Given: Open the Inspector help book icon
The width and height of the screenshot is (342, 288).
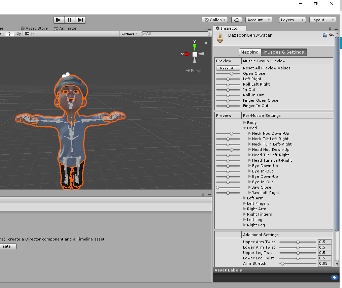Looking at the screenshot, I should [325, 35].
